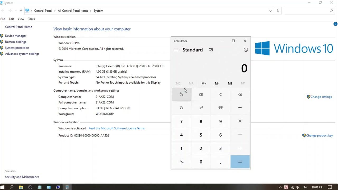Go to Control Panel Home
Image resolution: width=338 pixels, height=190 pixels.
(x=18, y=27)
